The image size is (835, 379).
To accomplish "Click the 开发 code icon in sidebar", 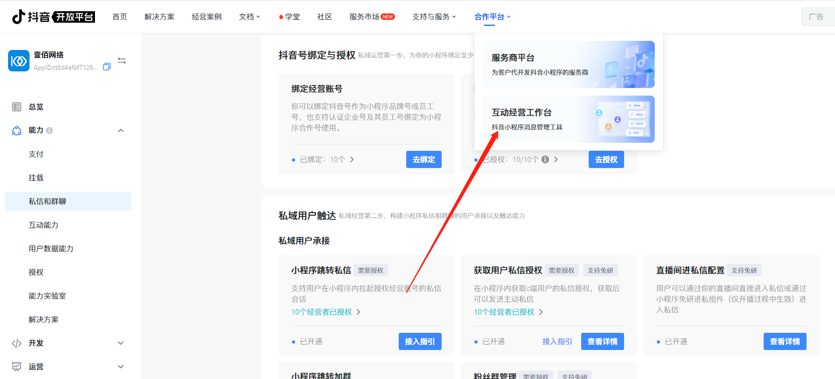I will [x=17, y=343].
